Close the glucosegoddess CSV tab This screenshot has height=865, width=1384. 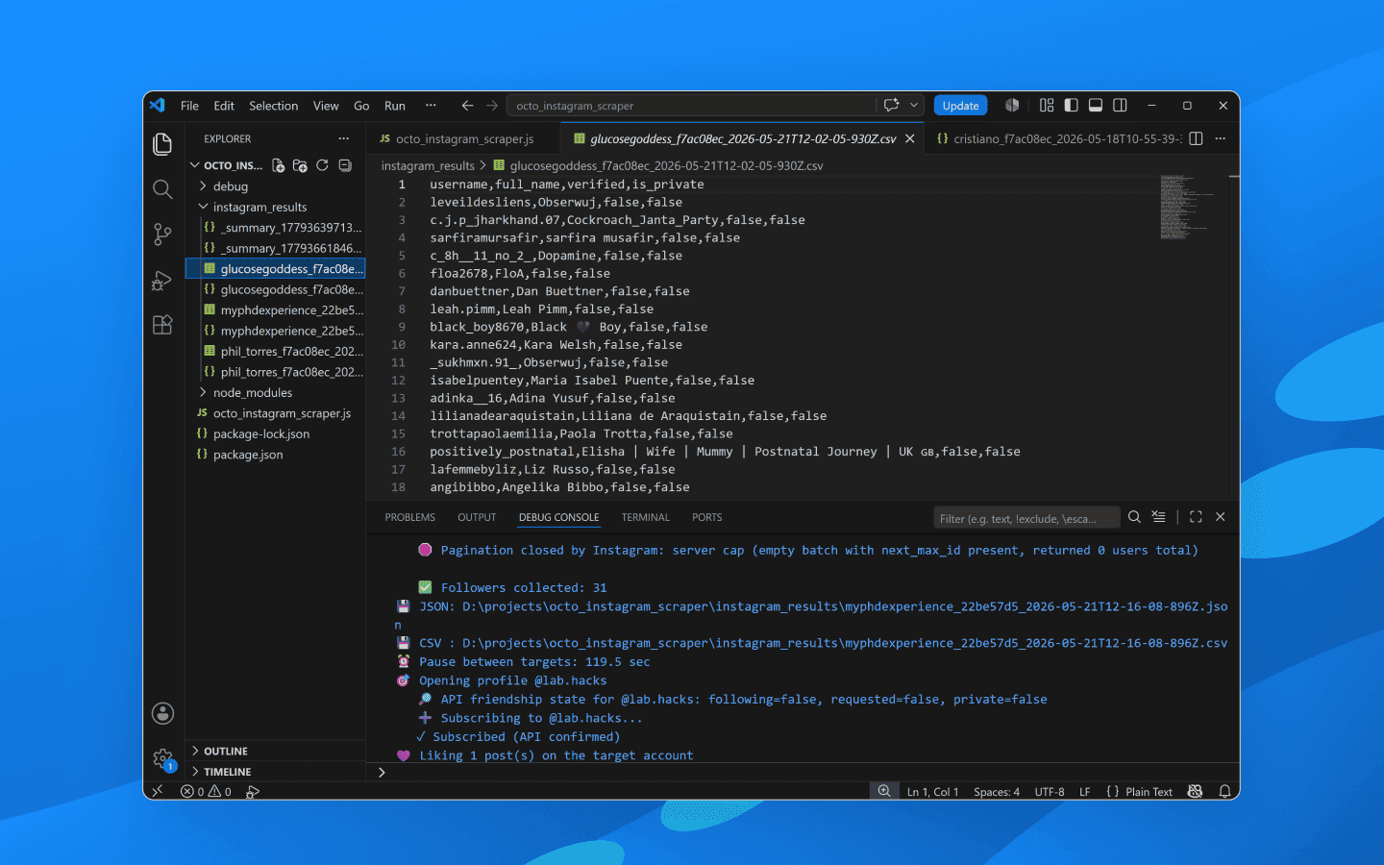[910, 138]
